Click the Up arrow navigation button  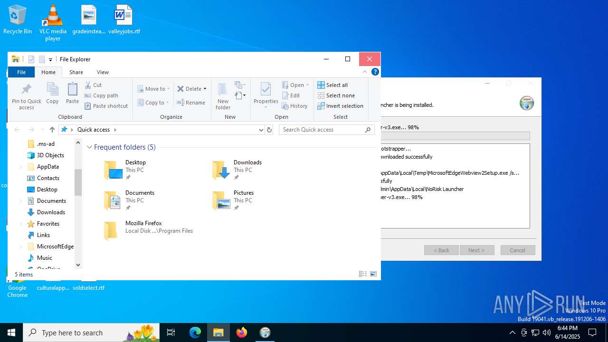[x=52, y=130]
